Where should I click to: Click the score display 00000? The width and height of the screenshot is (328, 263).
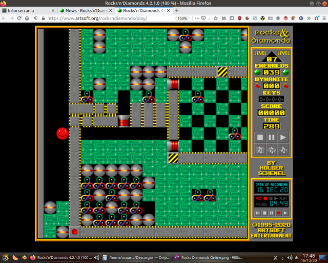[x=272, y=113]
